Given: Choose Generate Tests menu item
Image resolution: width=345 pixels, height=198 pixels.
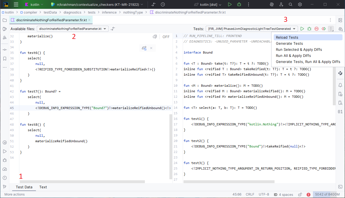Looking at the screenshot, I should tap(308, 43).
